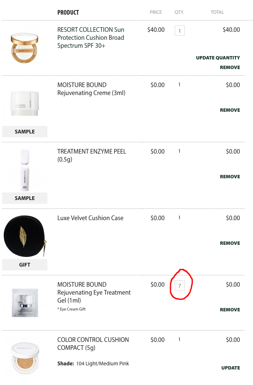Click the Sun Protection Cushion product thumbnail
This screenshot has width=253, height=385.
[25, 48]
